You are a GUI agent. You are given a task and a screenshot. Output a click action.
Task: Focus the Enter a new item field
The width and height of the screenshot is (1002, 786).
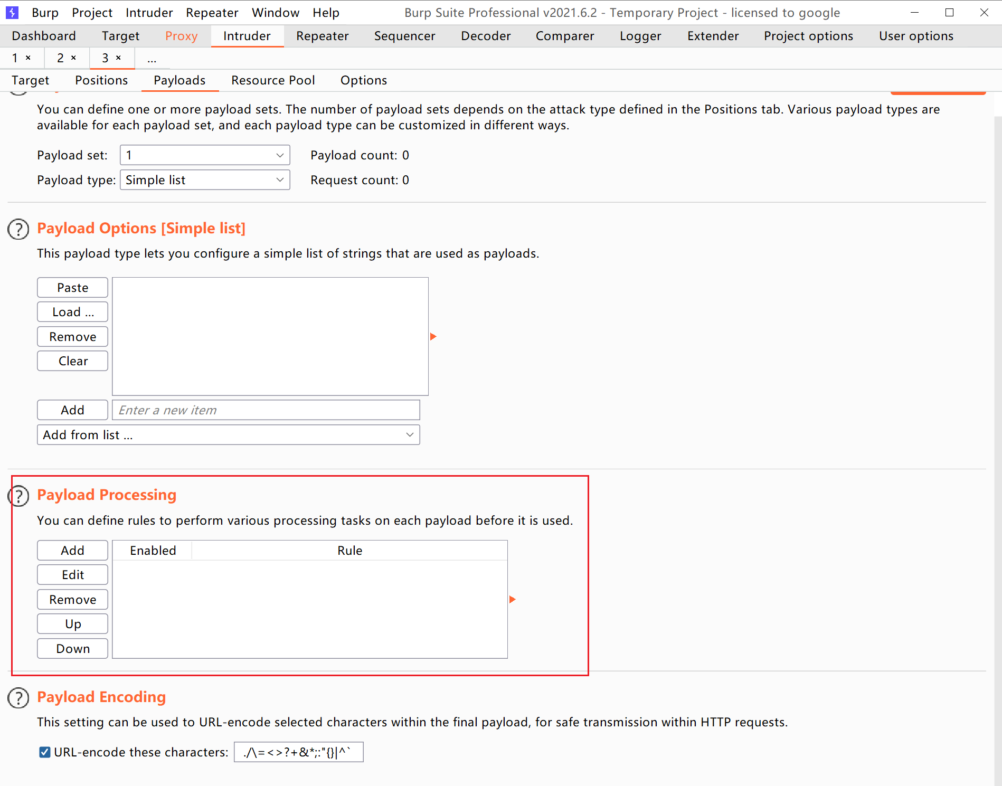pyautogui.click(x=266, y=410)
